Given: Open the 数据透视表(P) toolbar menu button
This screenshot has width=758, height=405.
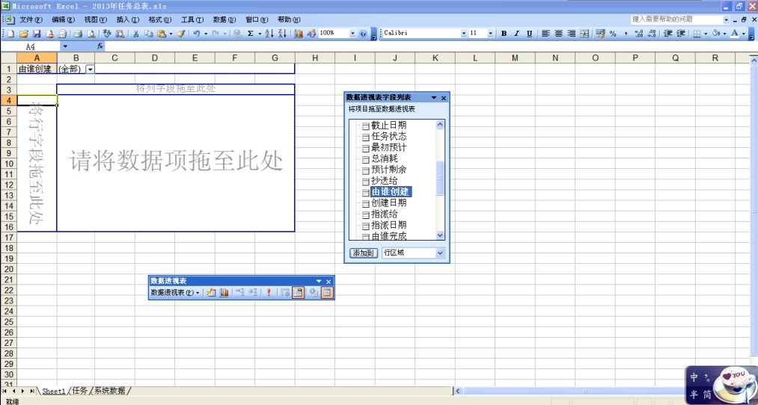Looking at the screenshot, I should 176,293.
